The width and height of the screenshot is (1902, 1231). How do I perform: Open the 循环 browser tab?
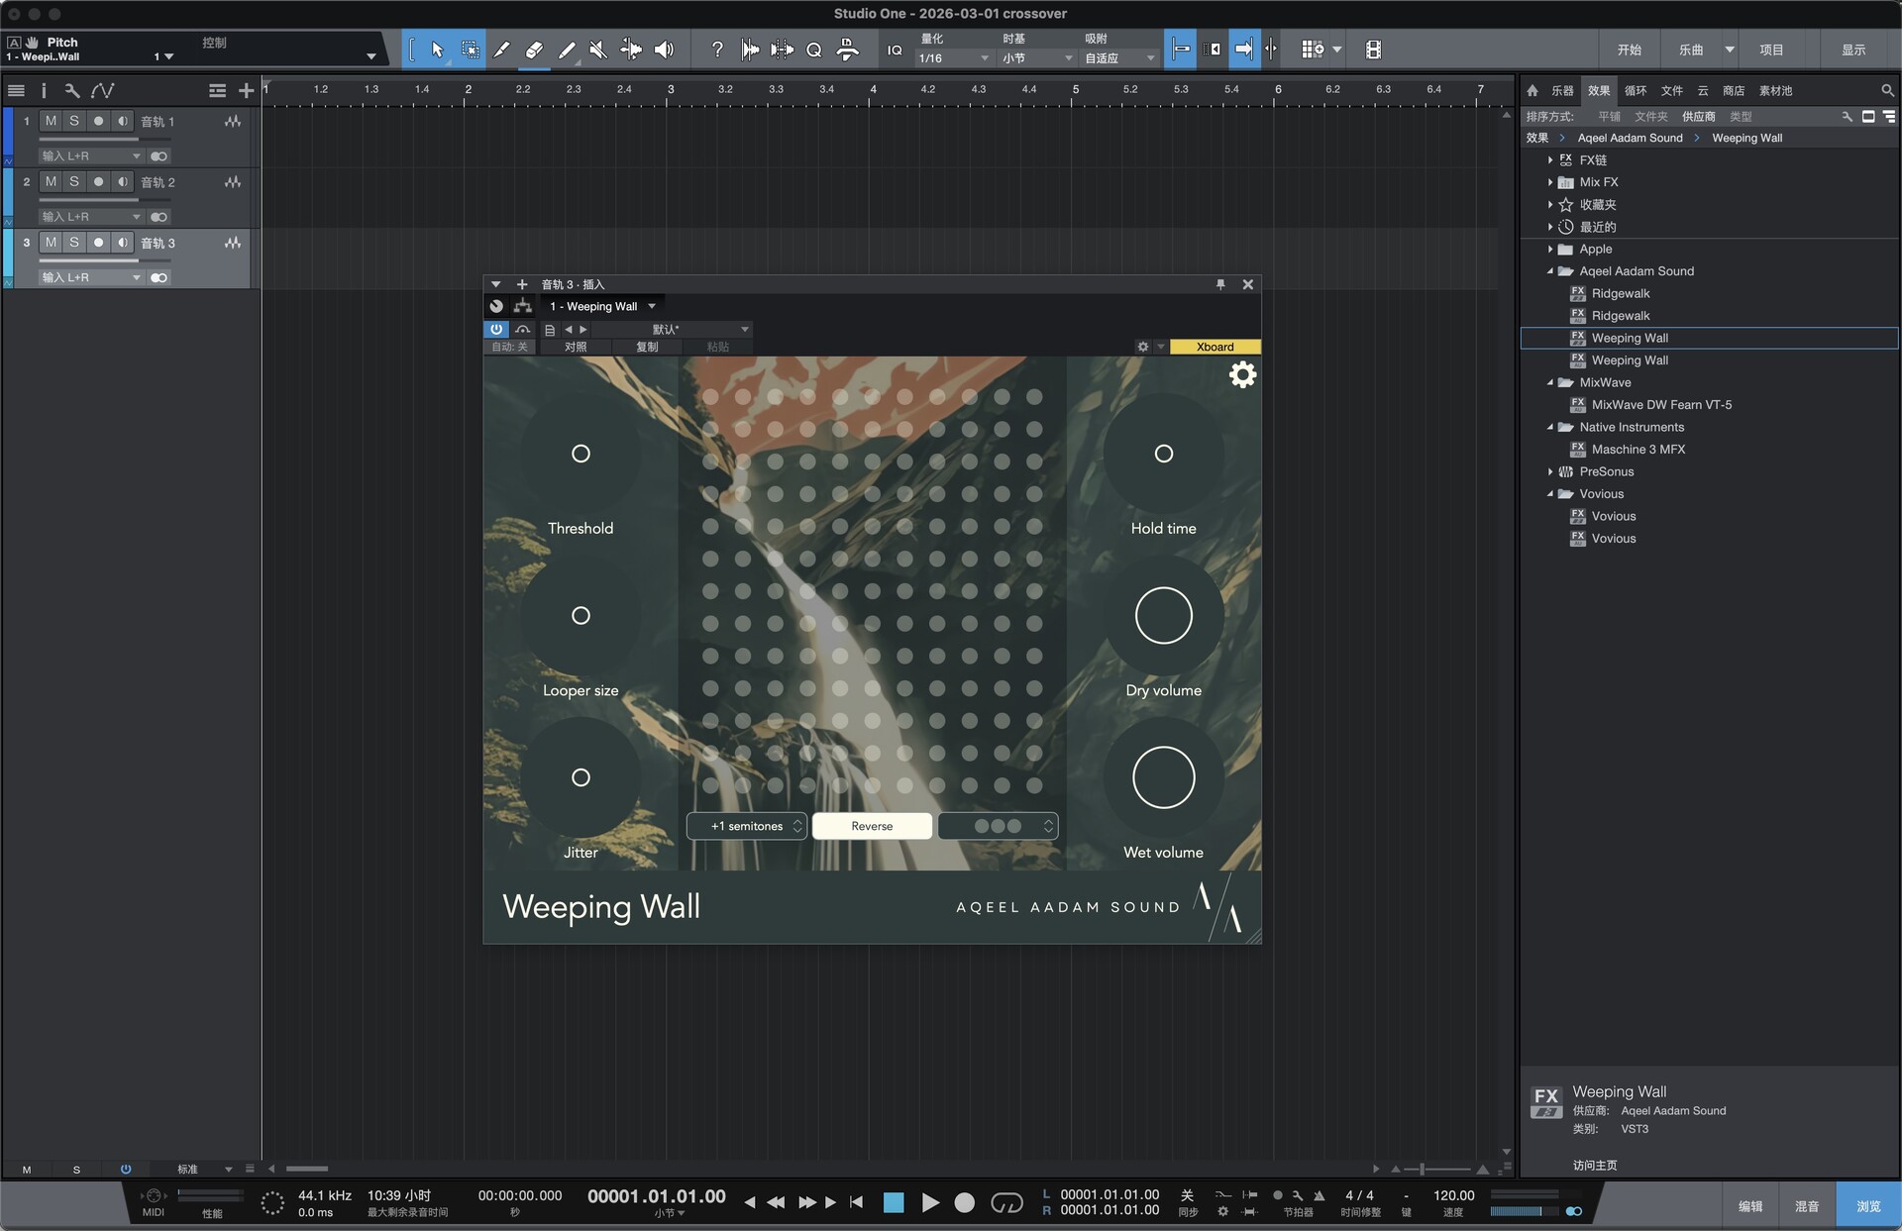coord(1636,91)
